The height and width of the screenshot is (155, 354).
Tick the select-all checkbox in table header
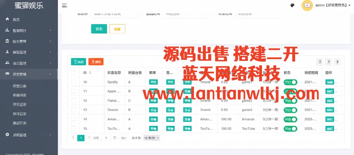pos(73,73)
